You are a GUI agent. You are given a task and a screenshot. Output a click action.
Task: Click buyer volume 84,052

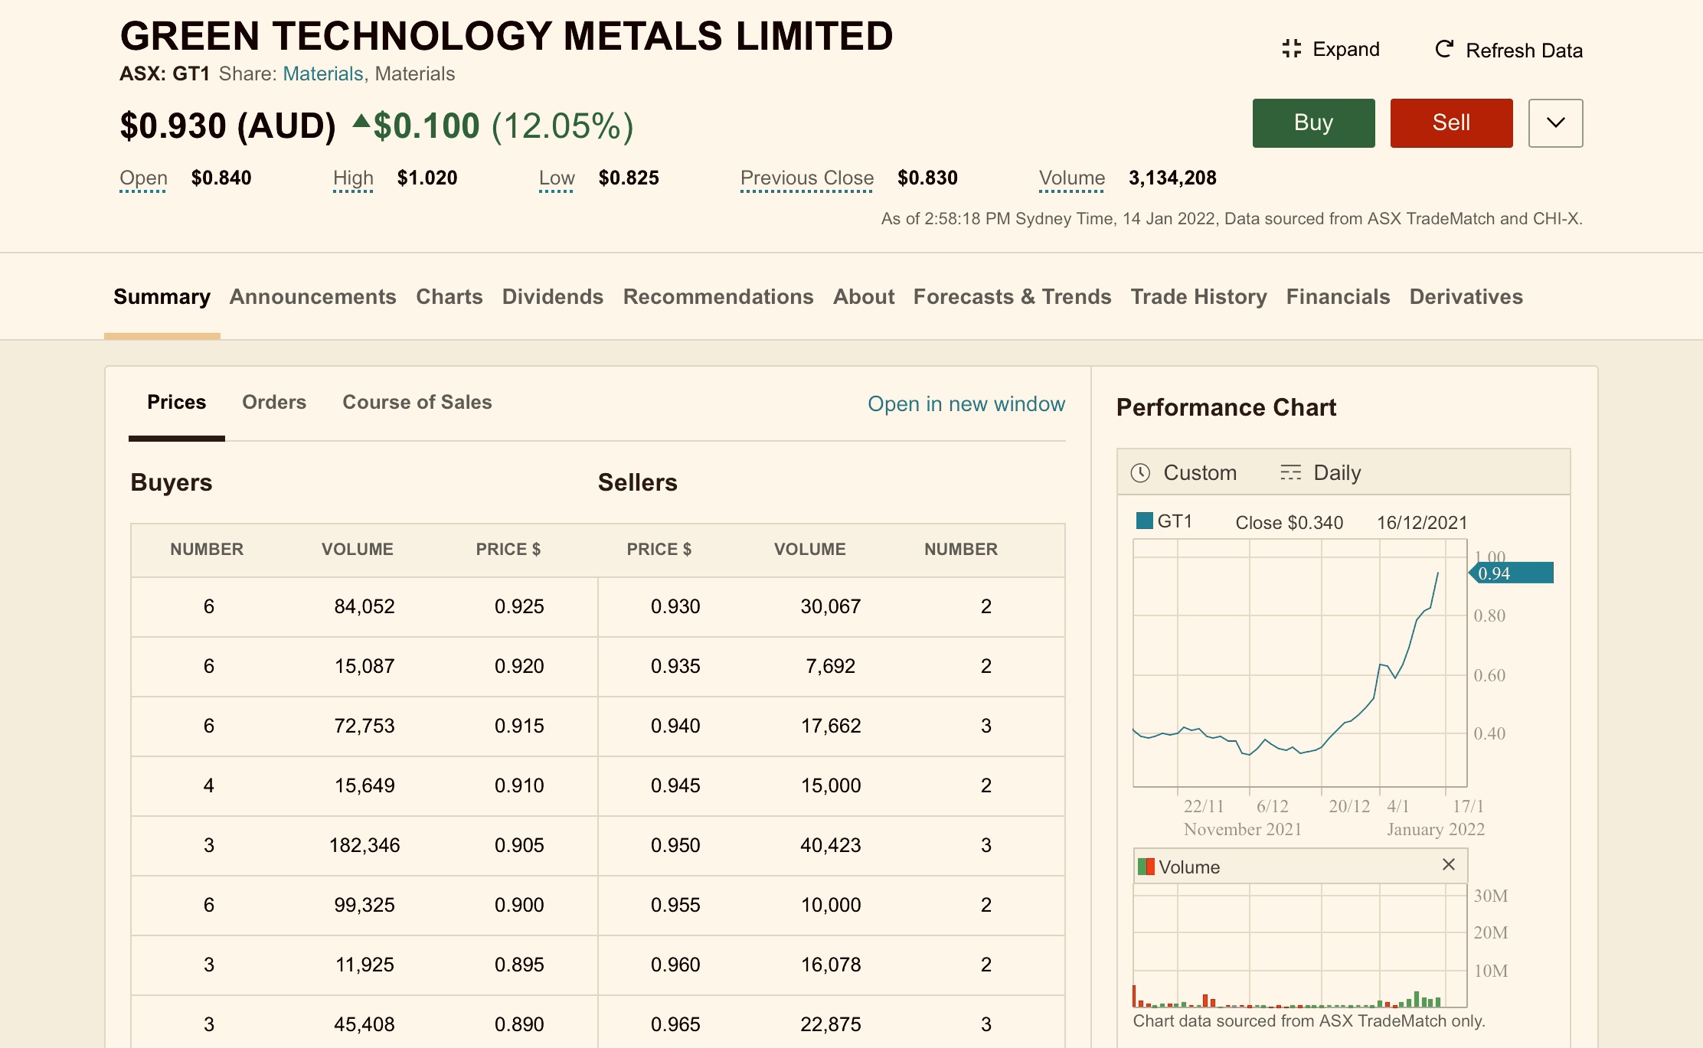point(364,607)
